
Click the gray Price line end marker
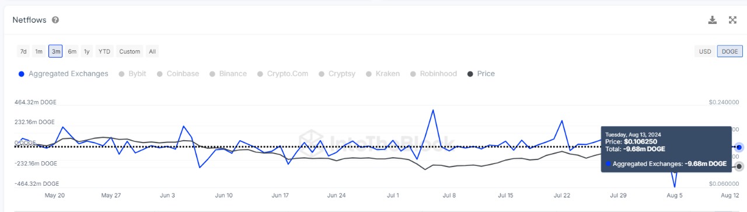[739, 166]
